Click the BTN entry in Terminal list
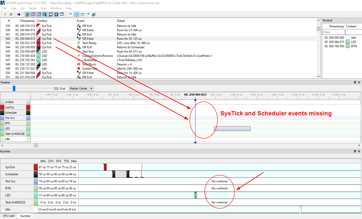This screenshot has height=219, width=362. (x=354, y=46)
